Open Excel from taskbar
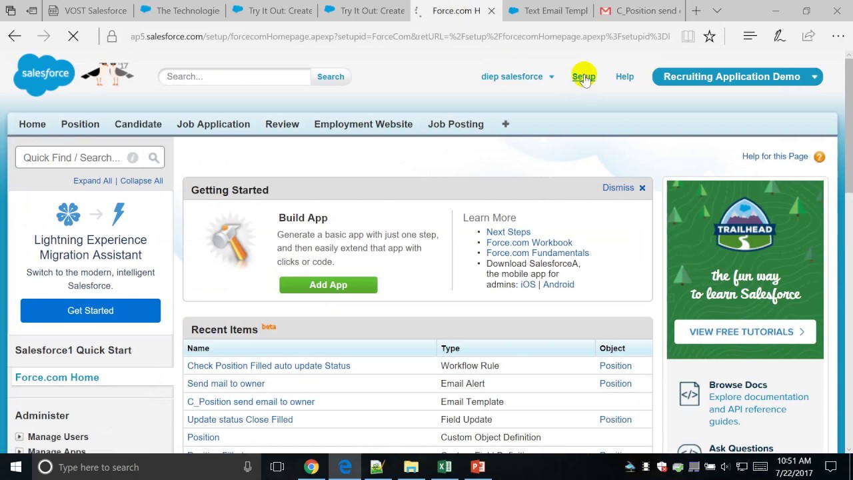Image resolution: width=853 pixels, height=480 pixels. 444,467
